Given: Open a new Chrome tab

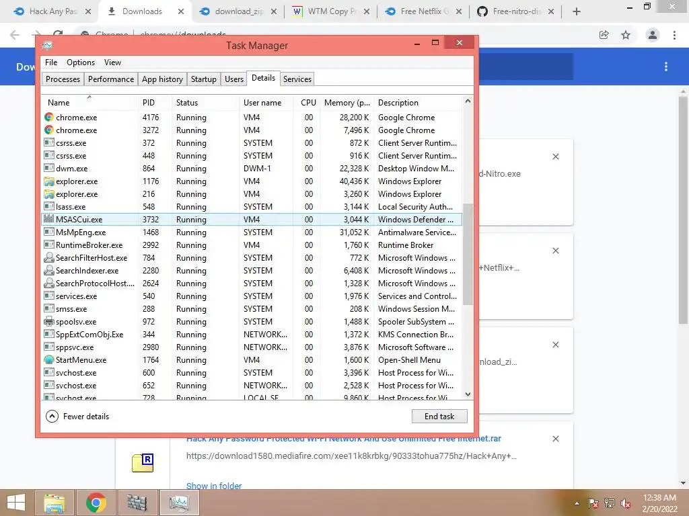Looking at the screenshot, I should 577,11.
